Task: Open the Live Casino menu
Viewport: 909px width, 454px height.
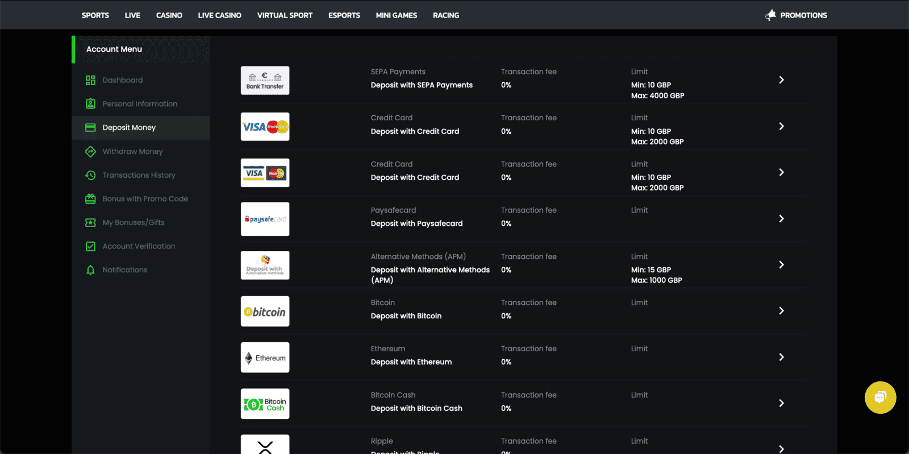Action: [x=219, y=15]
